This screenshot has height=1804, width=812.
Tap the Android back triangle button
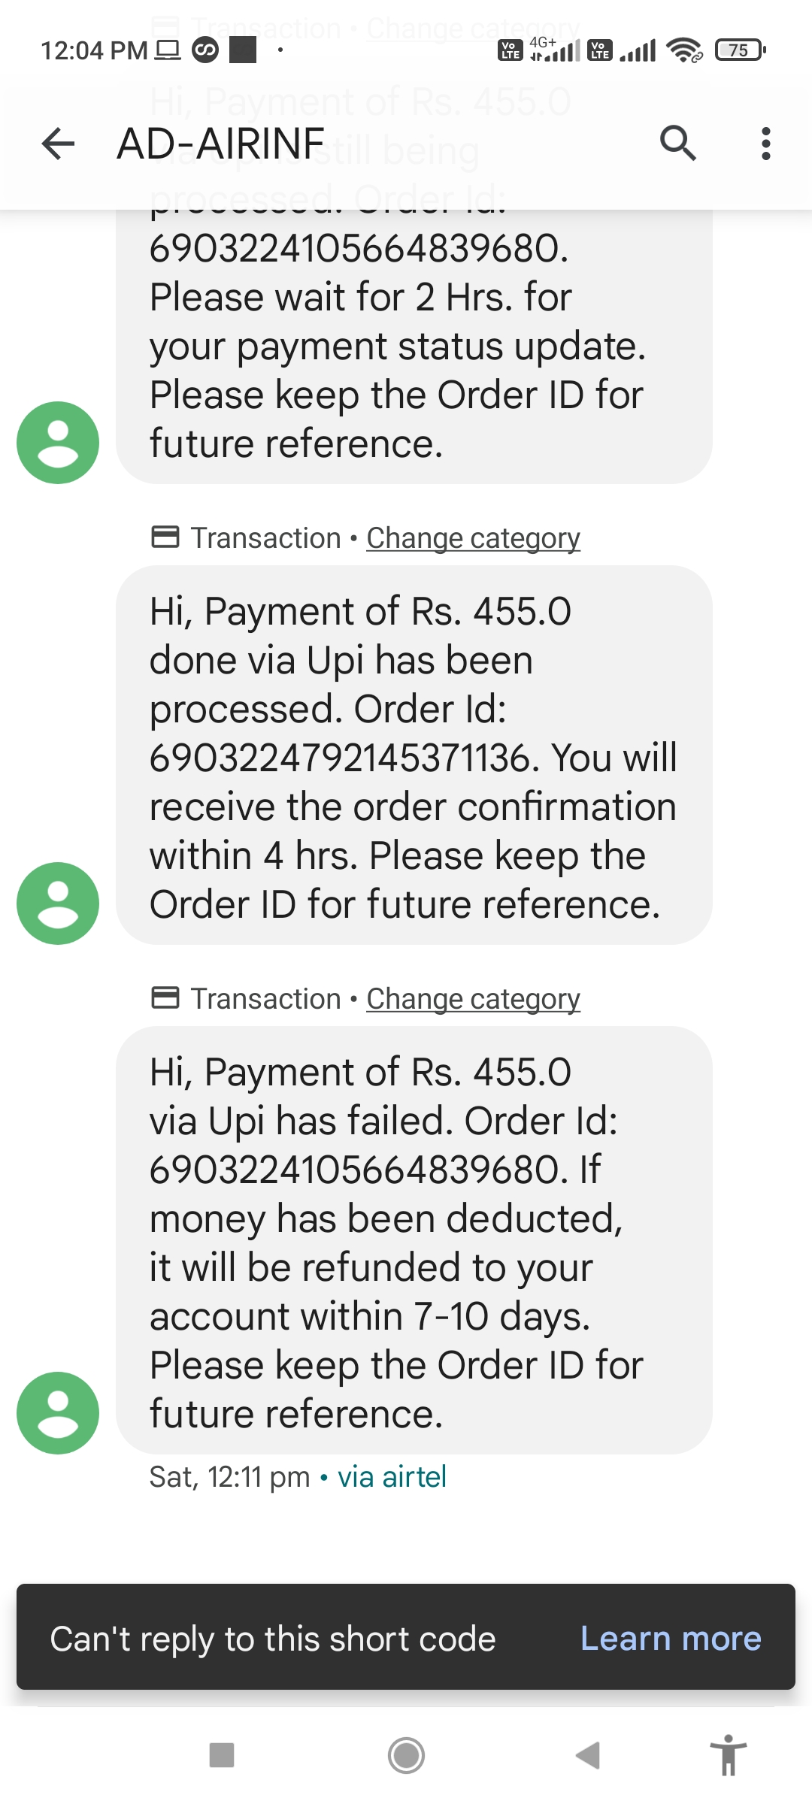click(x=588, y=1755)
